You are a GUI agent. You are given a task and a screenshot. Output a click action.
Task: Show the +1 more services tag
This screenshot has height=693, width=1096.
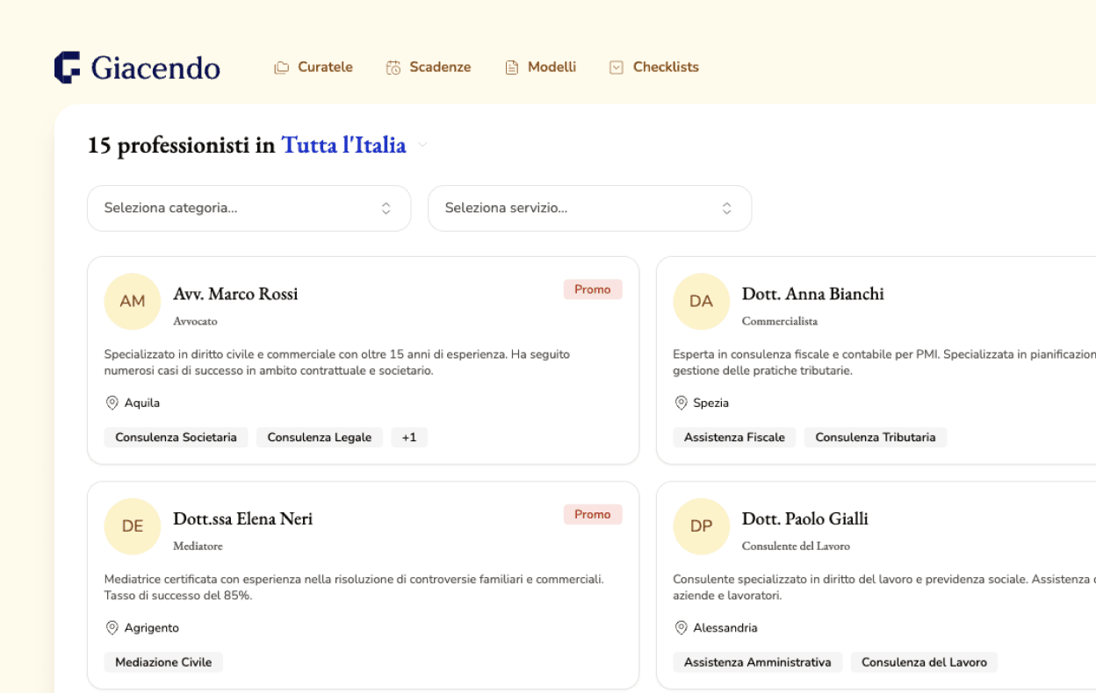coord(409,437)
